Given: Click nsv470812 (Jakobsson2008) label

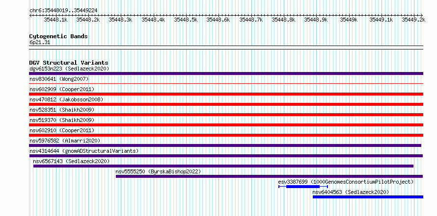Looking at the screenshot, I should [66, 99].
